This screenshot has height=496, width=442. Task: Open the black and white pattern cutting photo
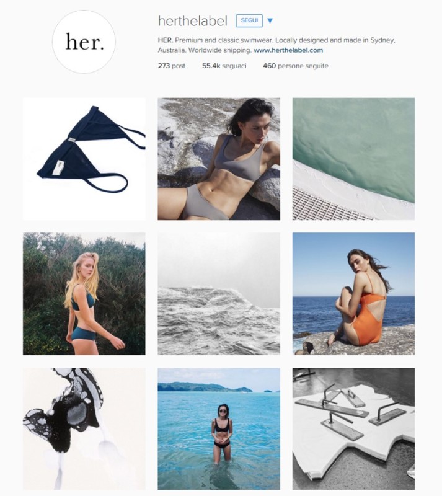[x=353, y=428]
